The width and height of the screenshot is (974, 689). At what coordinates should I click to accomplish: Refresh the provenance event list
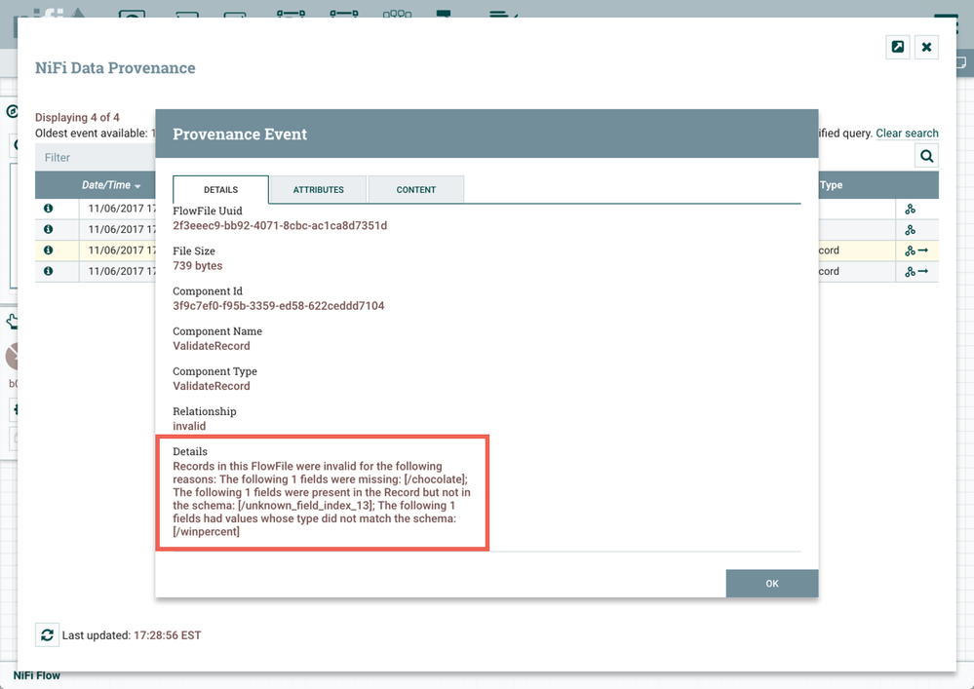(x=47, y=634)
